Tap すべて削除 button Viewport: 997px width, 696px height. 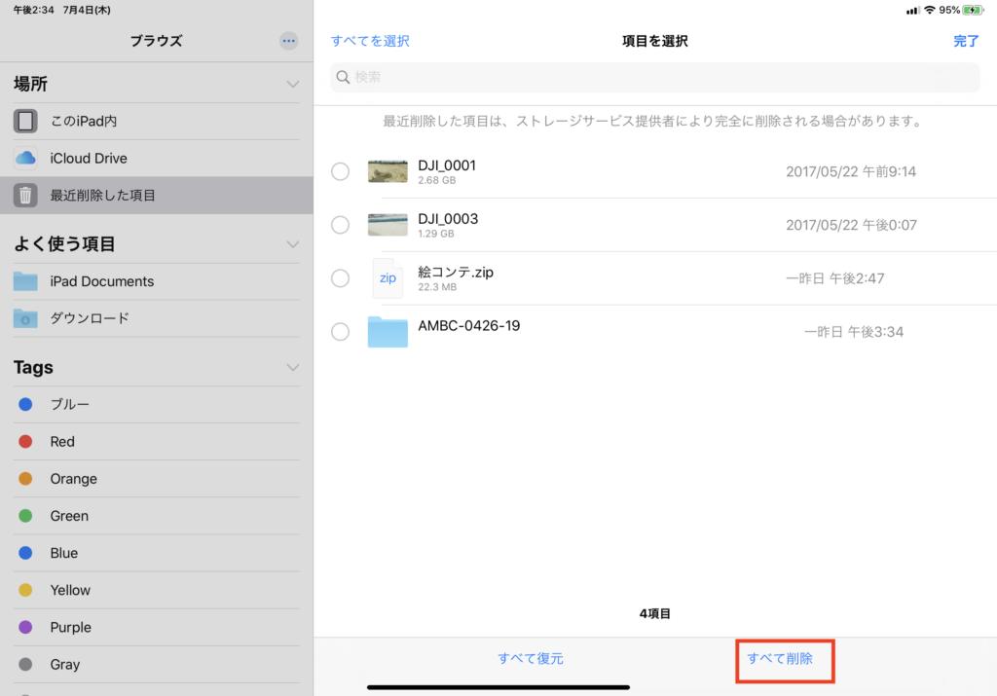coord(780,658)
